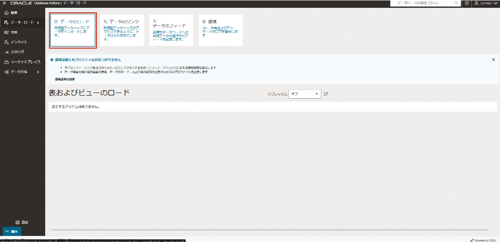Click the 概要 home icon

(x=7, y=13)
